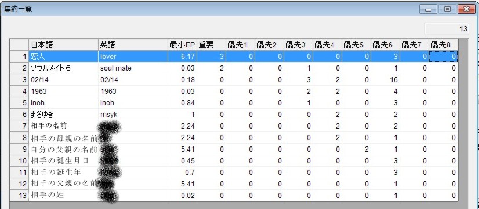This screenshot has width=479, height=209.
Task: Select the 優先6 value 4 in the 1963 row
Action: pyautogui.click(x=385, y=91)
